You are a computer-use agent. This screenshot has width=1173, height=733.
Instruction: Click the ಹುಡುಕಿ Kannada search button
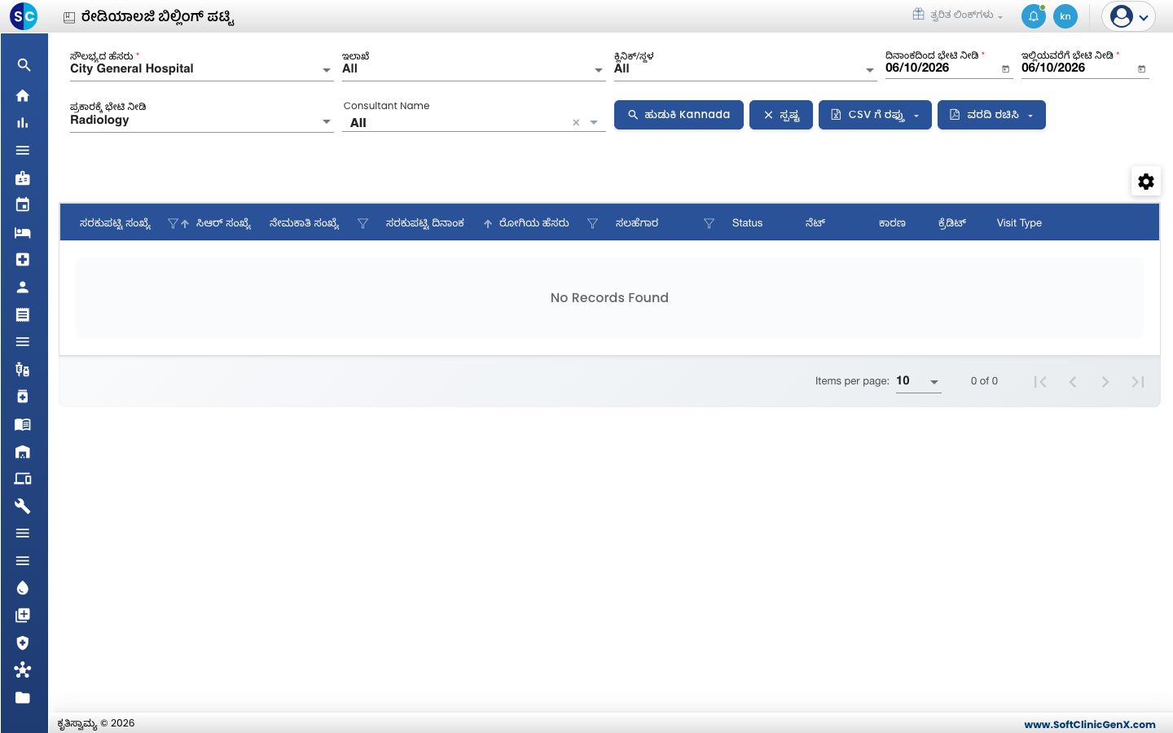(x=679, y=115)
